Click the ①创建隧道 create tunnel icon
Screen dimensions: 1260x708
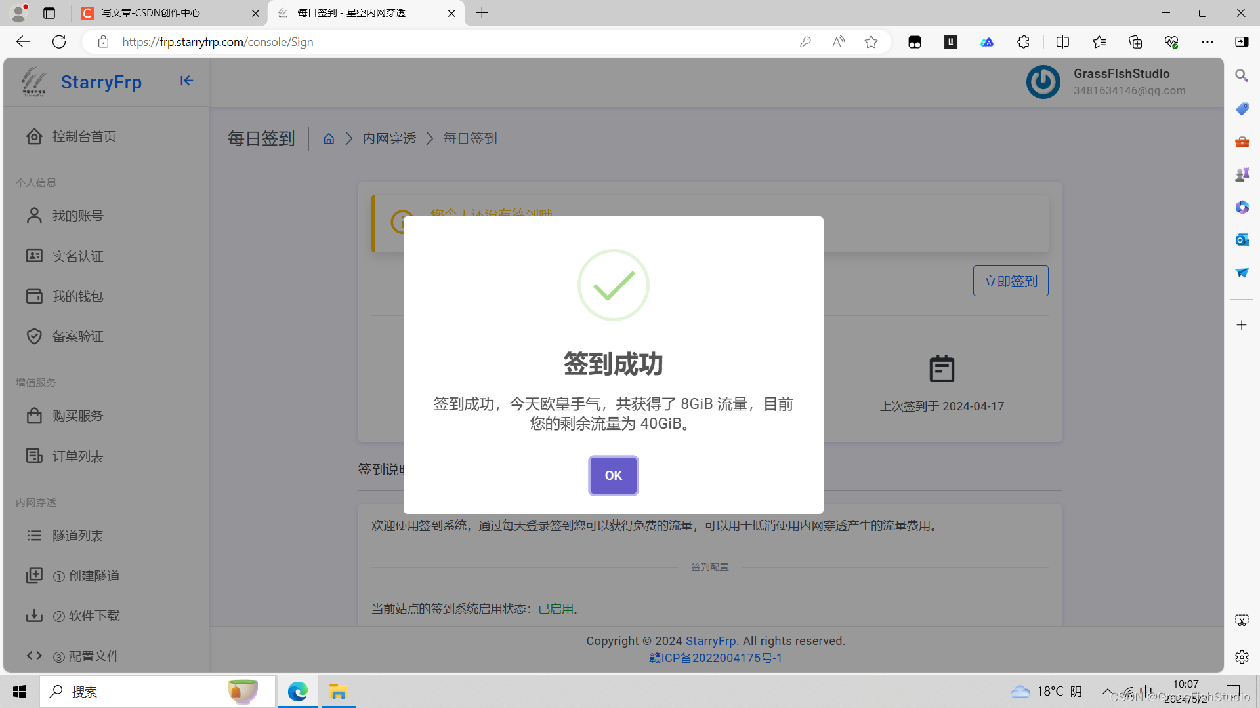tap(34, 576)
